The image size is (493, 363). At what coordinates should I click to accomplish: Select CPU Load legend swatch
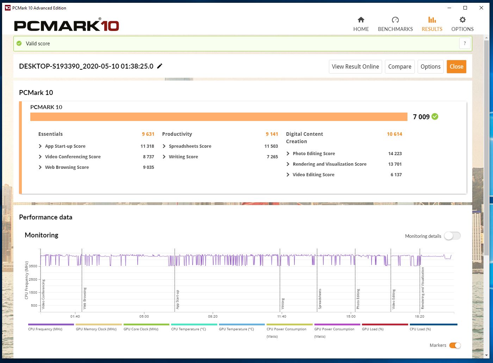pos(433,325)
